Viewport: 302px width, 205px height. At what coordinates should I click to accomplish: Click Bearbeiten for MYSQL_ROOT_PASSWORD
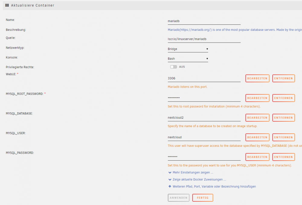coord(257,98)
